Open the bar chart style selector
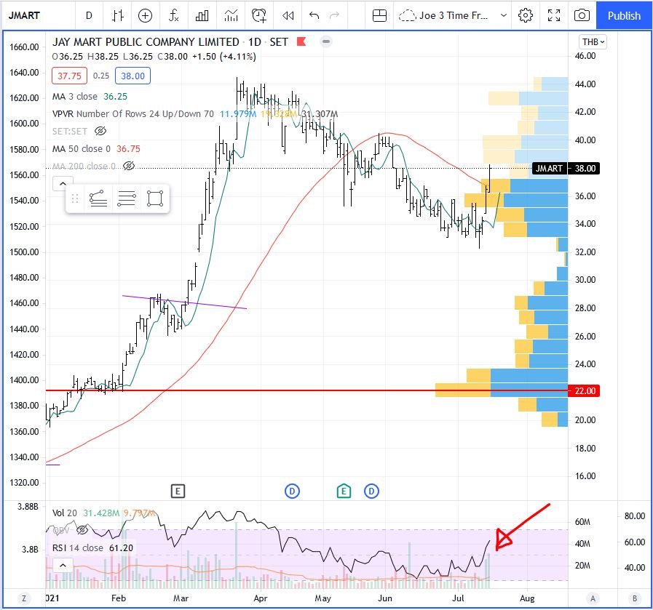653x610 pixels. [118, 15]
